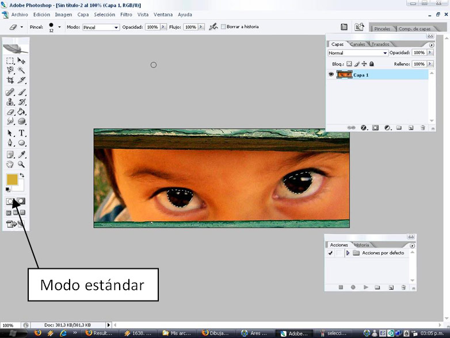Image resolution: width=450 pixels, height=338 pixels.
Task: Click the background color swatch
Action: pyautogui.click(x=20, y=186)
